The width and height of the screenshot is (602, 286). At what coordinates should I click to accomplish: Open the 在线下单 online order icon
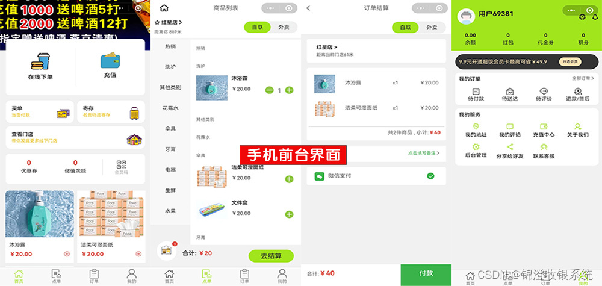point(40,61)
